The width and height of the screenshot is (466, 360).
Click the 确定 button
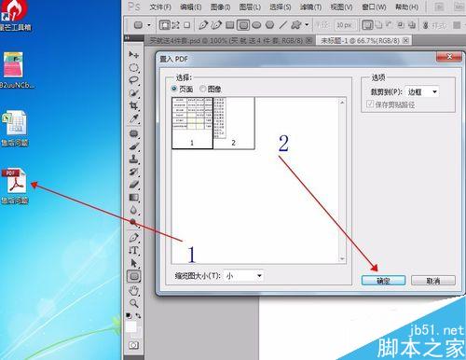[383, 281]
